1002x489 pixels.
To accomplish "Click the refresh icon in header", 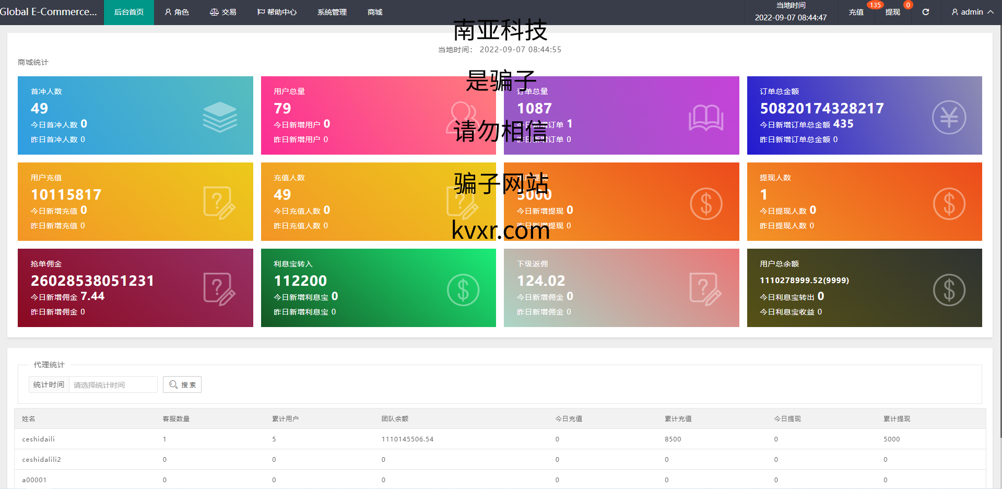I will click(926, 12).
